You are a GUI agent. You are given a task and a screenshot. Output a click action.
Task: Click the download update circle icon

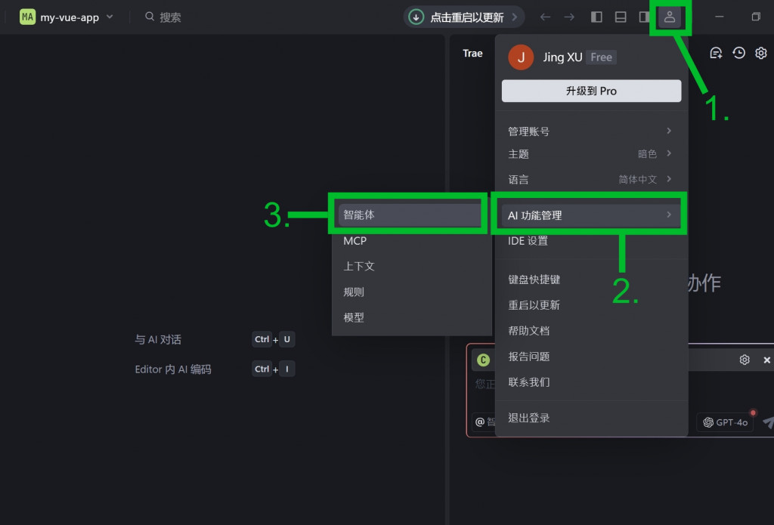[416, 17]
